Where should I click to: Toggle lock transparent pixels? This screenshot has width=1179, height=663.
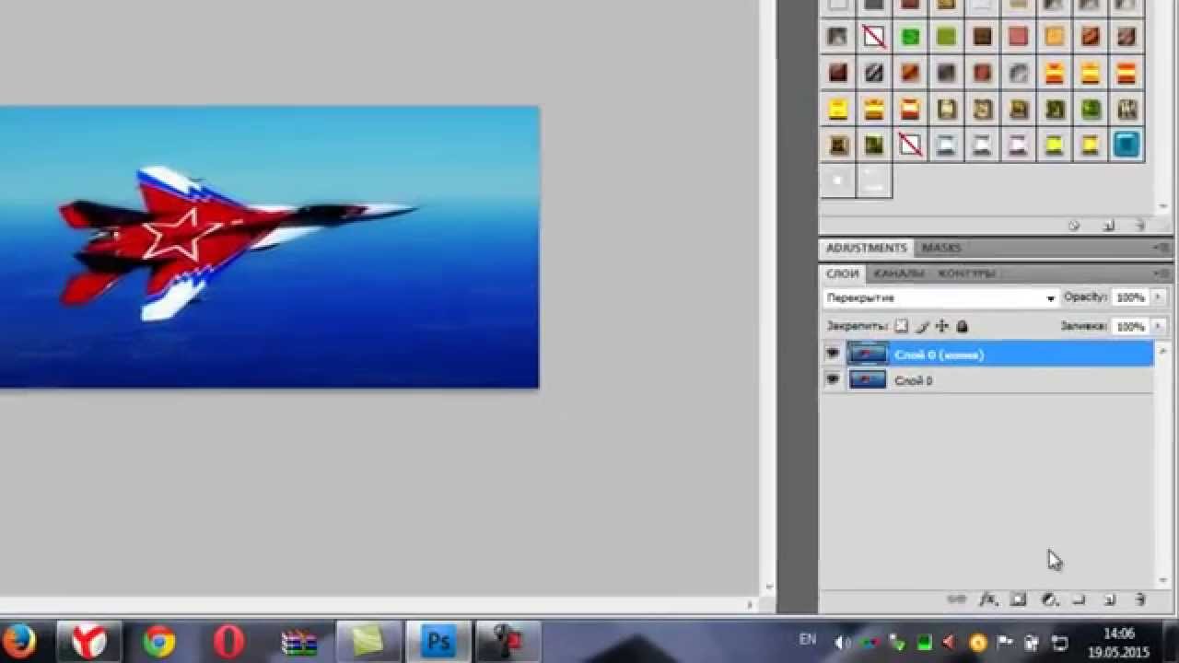(902, 326)
